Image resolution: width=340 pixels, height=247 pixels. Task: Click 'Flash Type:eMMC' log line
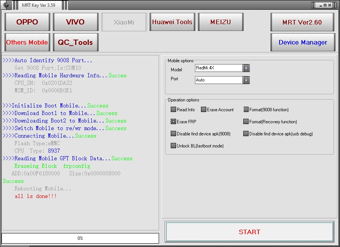coord(37,143)
